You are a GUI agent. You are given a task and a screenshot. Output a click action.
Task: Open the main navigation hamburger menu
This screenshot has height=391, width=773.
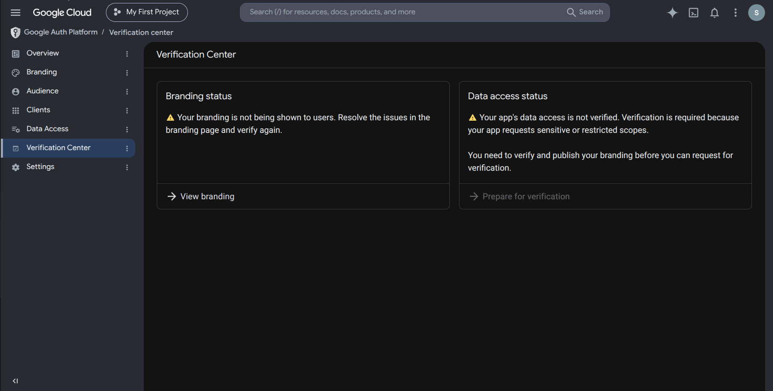16,13
